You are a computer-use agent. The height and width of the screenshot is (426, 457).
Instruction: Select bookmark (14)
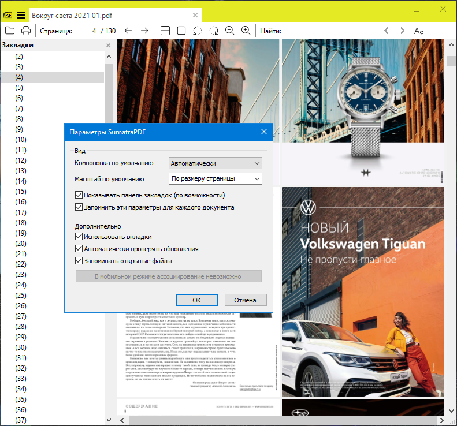click(x=20, y=181)
